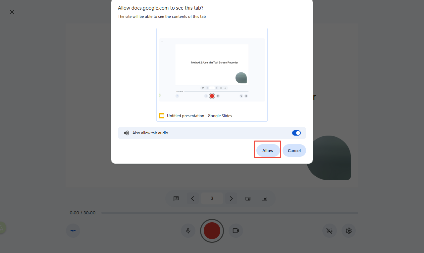This screenshot has width=424, height=253.
Task: Open the recorder settings gear
Action: pos(348,231)
